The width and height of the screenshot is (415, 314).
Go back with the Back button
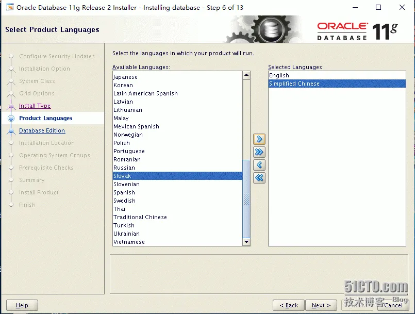click(x=289, y=305)
